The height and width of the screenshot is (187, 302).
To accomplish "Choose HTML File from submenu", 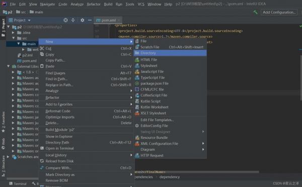I will tap(170, 60).
